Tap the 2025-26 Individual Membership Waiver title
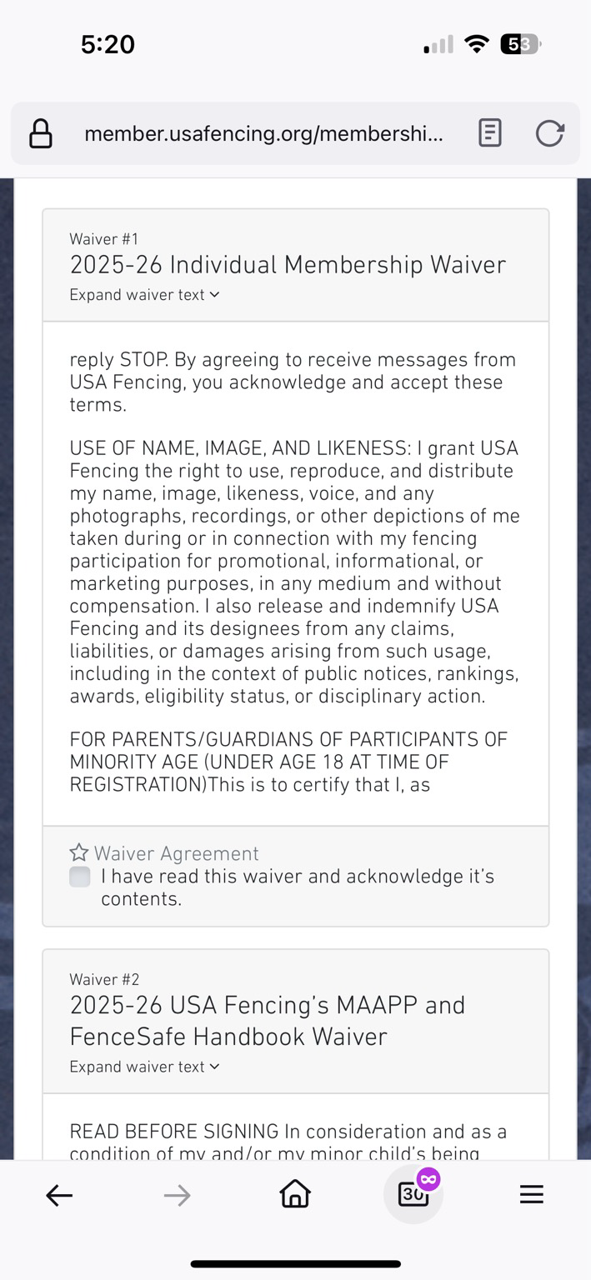591x1280 pixels. click(288, 265)
